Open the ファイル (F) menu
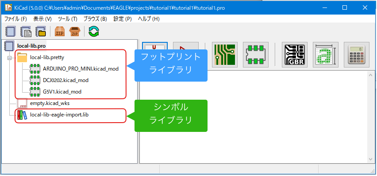 tap(15, 19)
